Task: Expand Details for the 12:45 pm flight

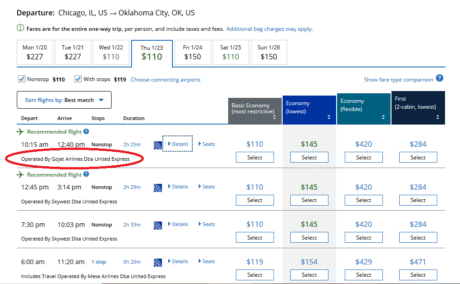Action: (178, 187)
